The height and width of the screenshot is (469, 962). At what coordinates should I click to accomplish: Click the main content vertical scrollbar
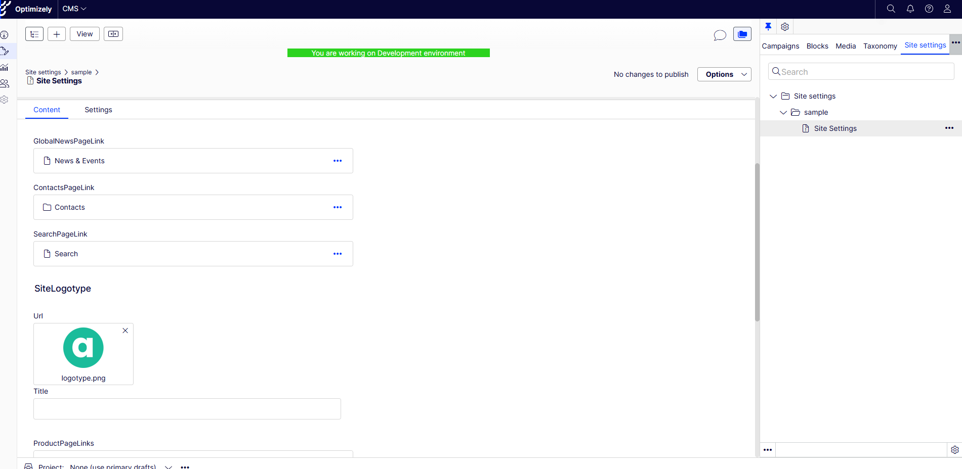click(x=757, y=243)
